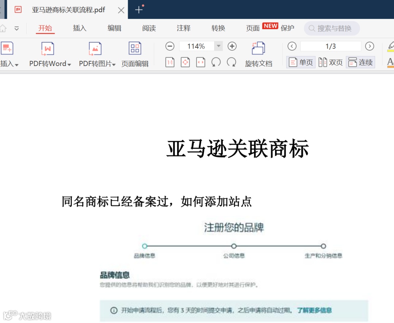Expand the 插入 dropdown arrow
Screen dimensions: 394x323
(x=16, y=65)
